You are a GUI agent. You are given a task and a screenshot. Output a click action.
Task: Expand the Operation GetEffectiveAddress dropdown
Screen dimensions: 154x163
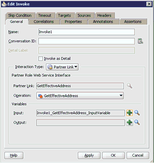[80, 96]
